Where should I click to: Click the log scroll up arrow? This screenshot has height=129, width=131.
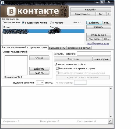(111, 88)
